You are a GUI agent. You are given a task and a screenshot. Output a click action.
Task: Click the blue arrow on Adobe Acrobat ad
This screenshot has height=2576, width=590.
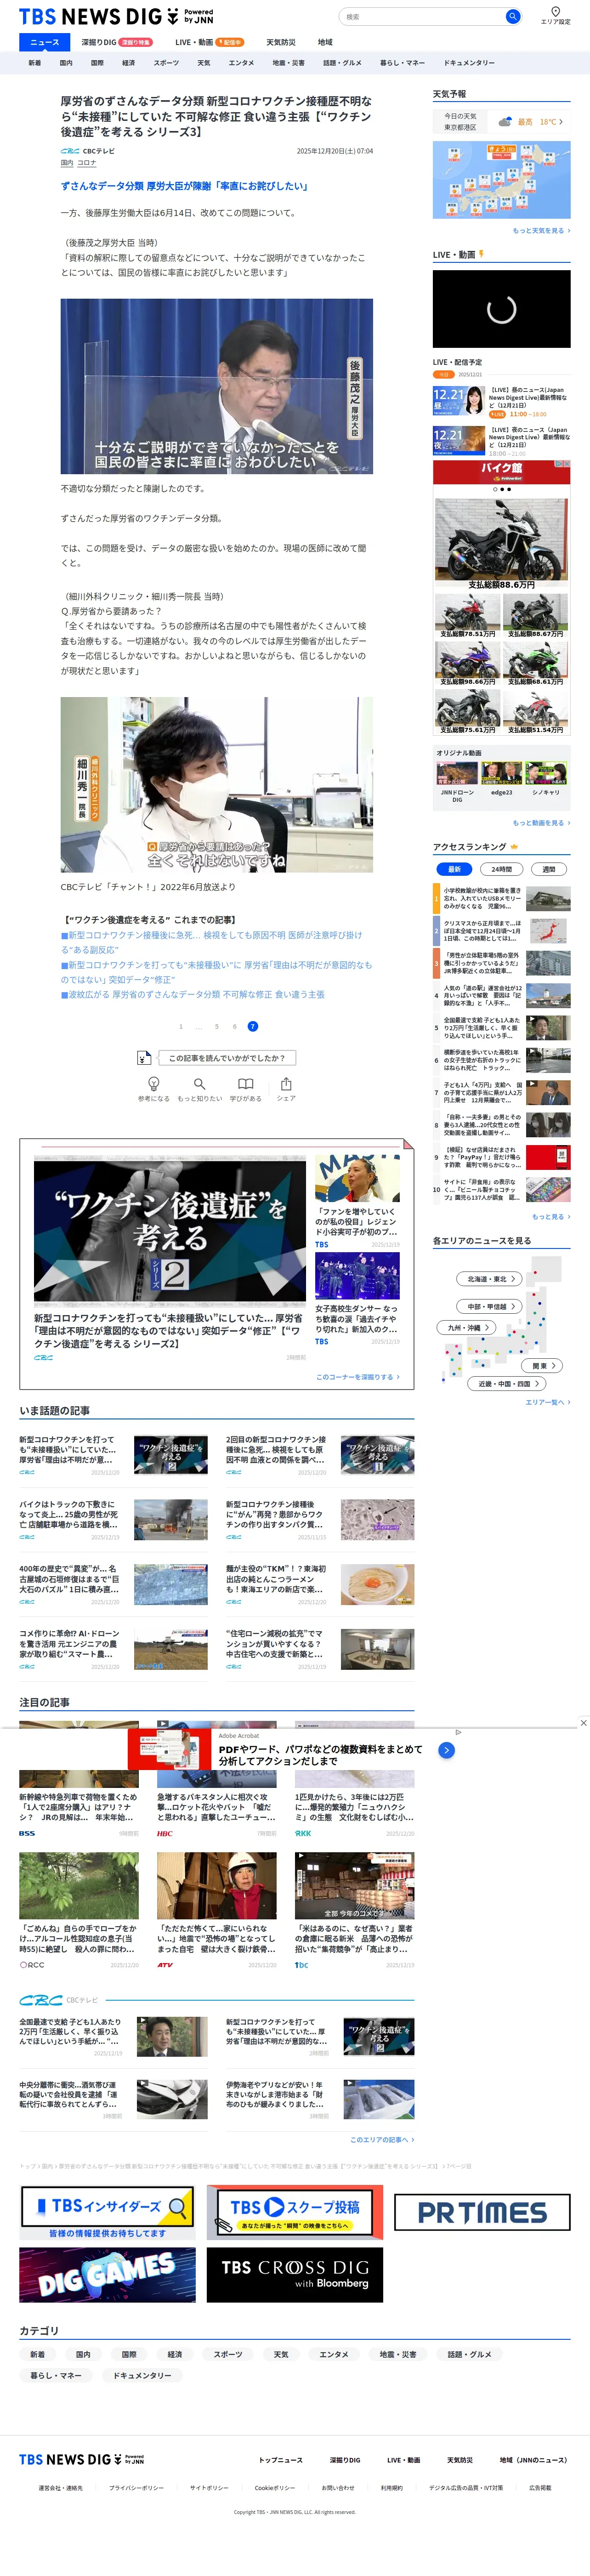(x=447, y=1750)
